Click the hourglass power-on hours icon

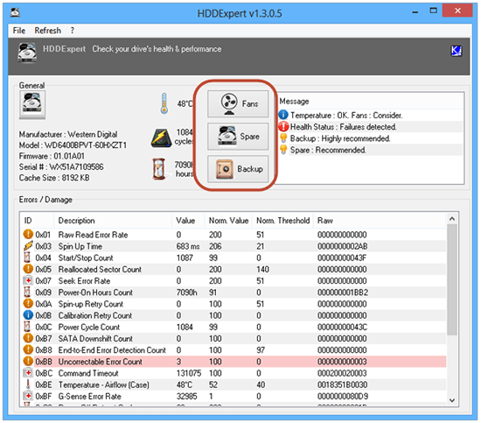[x=159, y=169]
